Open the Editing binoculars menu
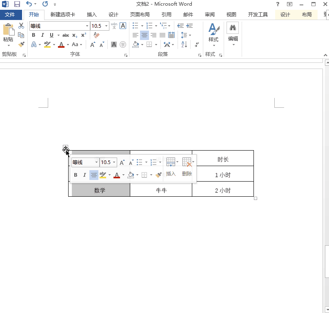The image size is (329, 313). coord(233,34)
